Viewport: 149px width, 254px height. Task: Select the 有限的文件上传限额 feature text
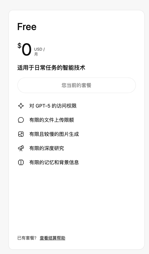pyautogui.click(x=52, y=120)
